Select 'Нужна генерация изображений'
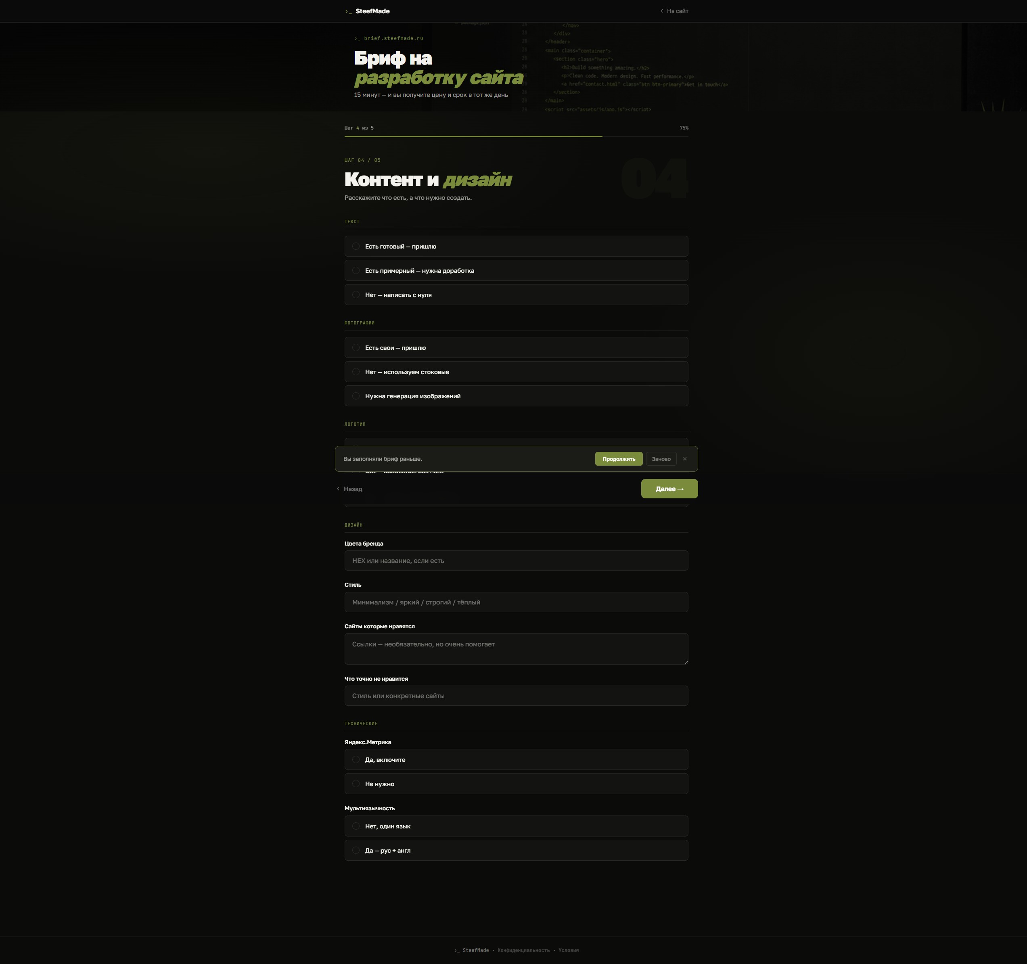 coord(516,396)
